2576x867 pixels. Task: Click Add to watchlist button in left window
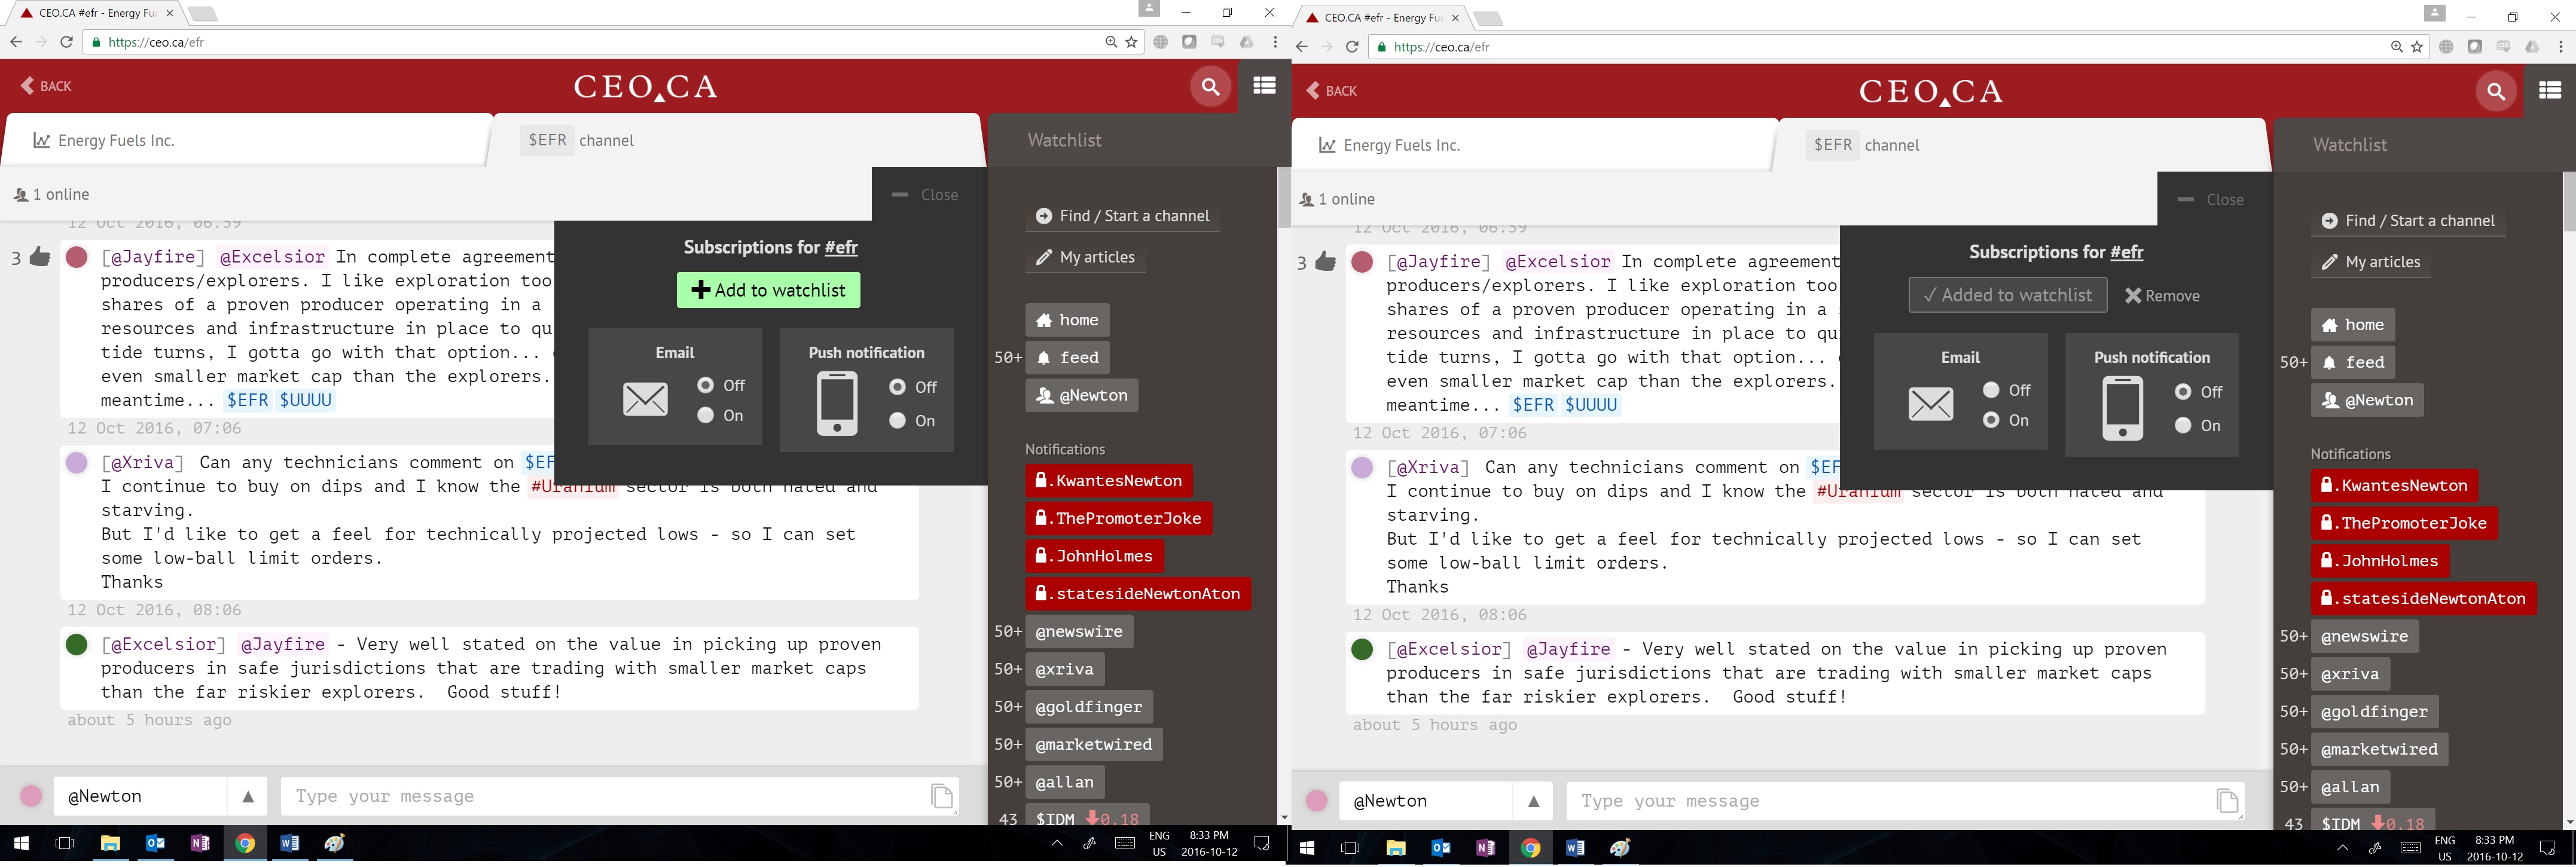tap(768, 290)
